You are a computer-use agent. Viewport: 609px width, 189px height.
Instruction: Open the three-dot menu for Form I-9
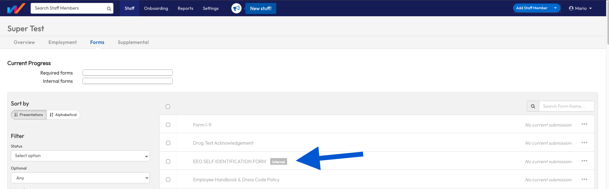tap(584, 124)
